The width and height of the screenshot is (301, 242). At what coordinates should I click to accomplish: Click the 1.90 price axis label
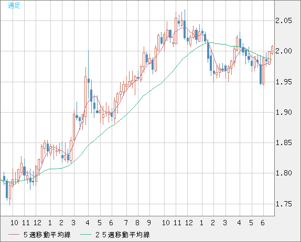284,112
